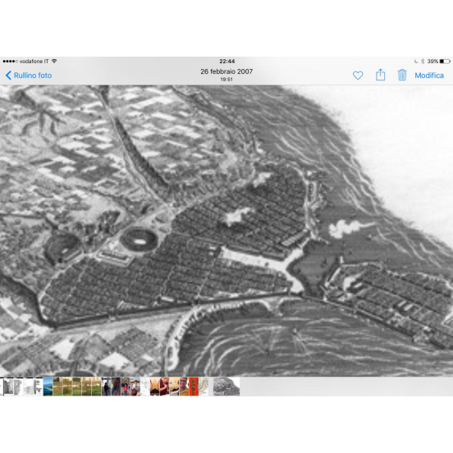The image size is (453, 453).
Task: Tap the 39% battery percentage text
Action: pos(432,62)
